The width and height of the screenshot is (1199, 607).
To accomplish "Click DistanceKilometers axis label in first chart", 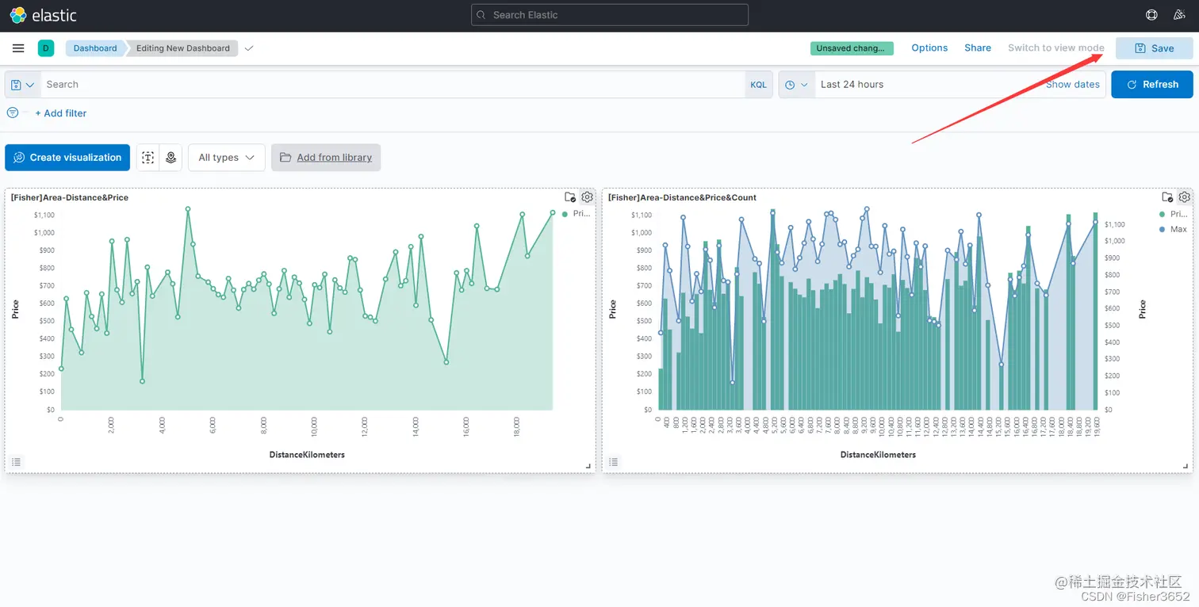I will [x=307, y=455].
